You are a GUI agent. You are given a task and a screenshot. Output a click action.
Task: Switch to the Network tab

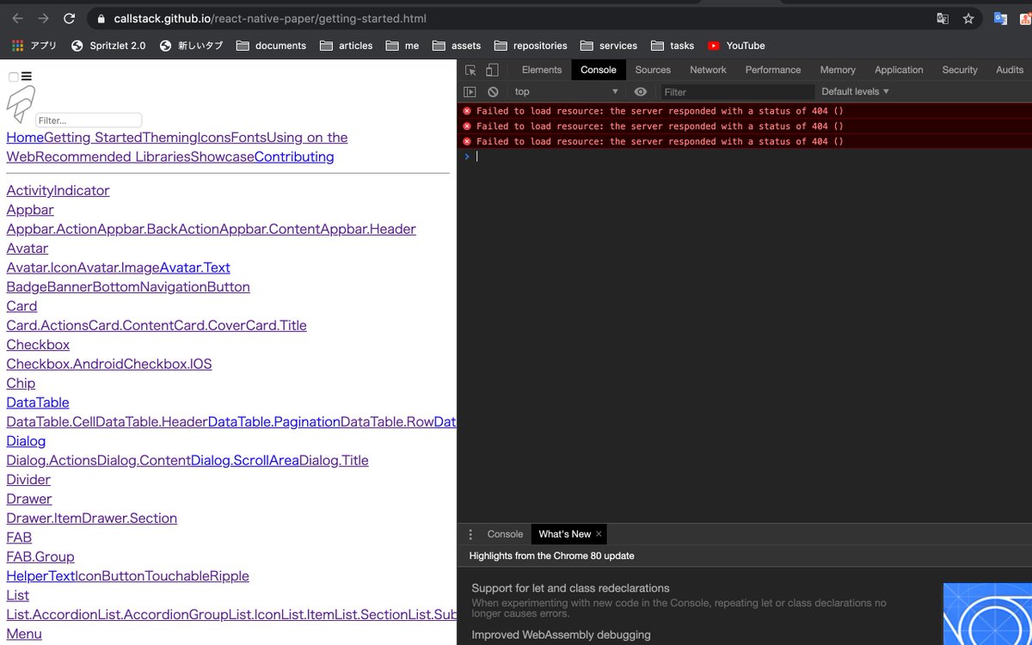708,70
